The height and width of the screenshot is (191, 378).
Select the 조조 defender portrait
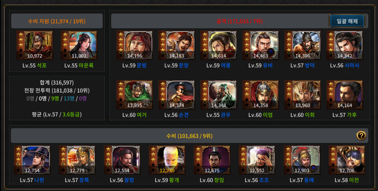pyautogui.click(x=257, y=160)
